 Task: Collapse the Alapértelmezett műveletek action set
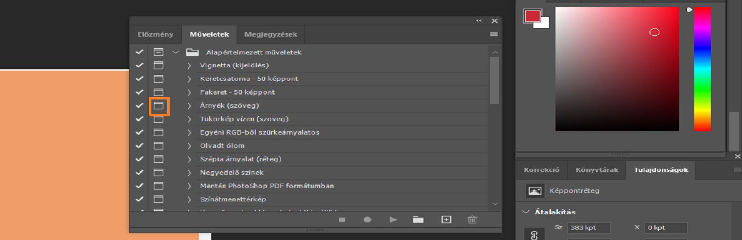pyautogui.click(x=175, y=52)
